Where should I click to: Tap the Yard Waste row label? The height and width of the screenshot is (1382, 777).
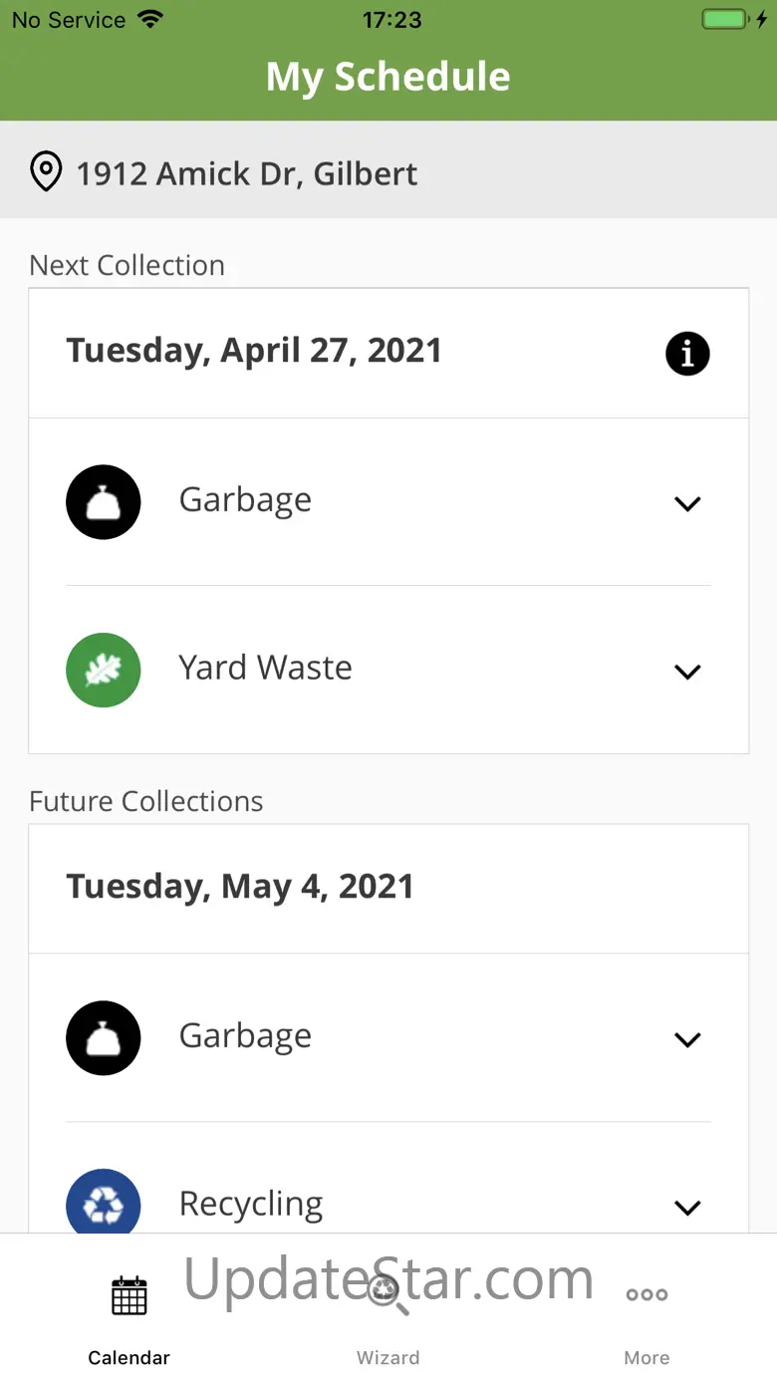tap(265, 668)
